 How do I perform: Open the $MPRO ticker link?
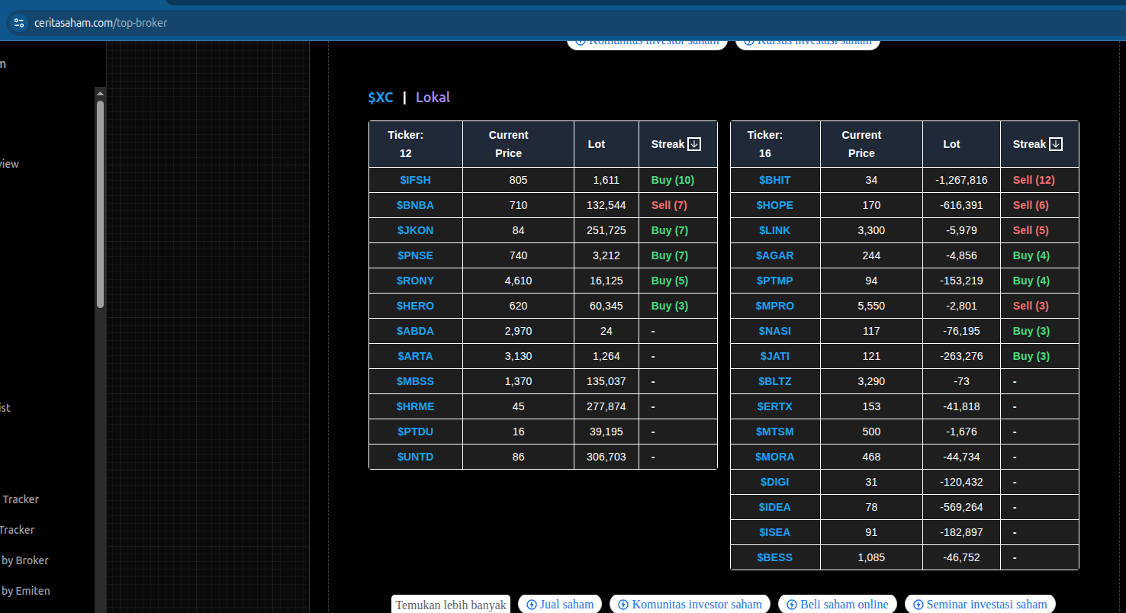774,306
